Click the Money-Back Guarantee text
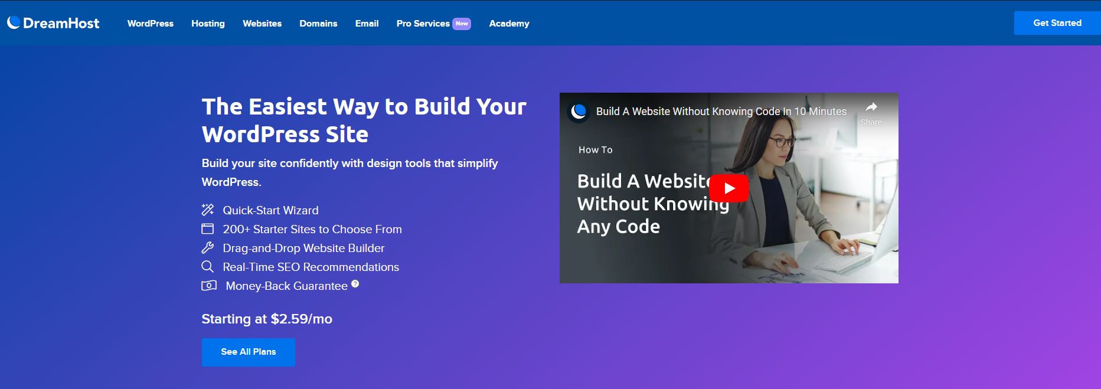The image size is (1101, 389). click(286, 286)
